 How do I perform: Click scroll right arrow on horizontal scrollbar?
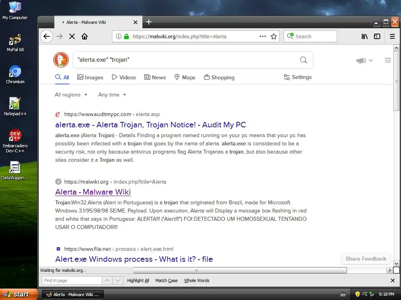coord(390,270)
